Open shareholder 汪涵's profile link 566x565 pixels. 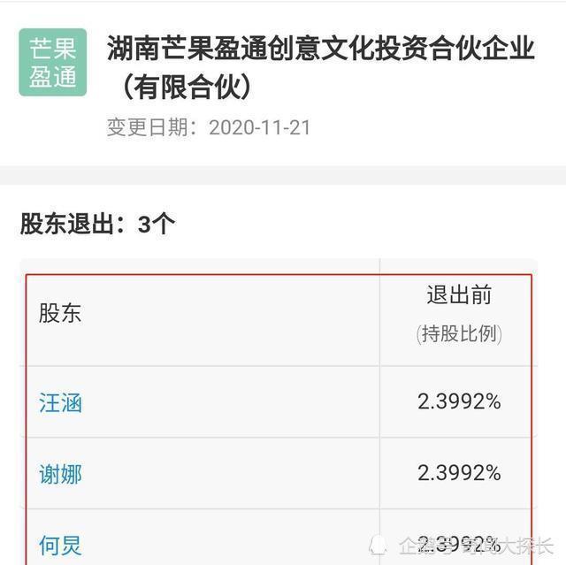[60, 403]
